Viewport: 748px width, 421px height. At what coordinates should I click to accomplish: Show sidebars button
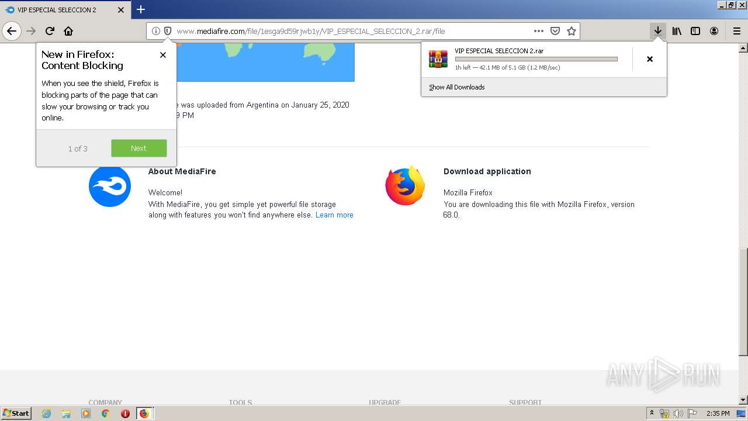point(695,31)
